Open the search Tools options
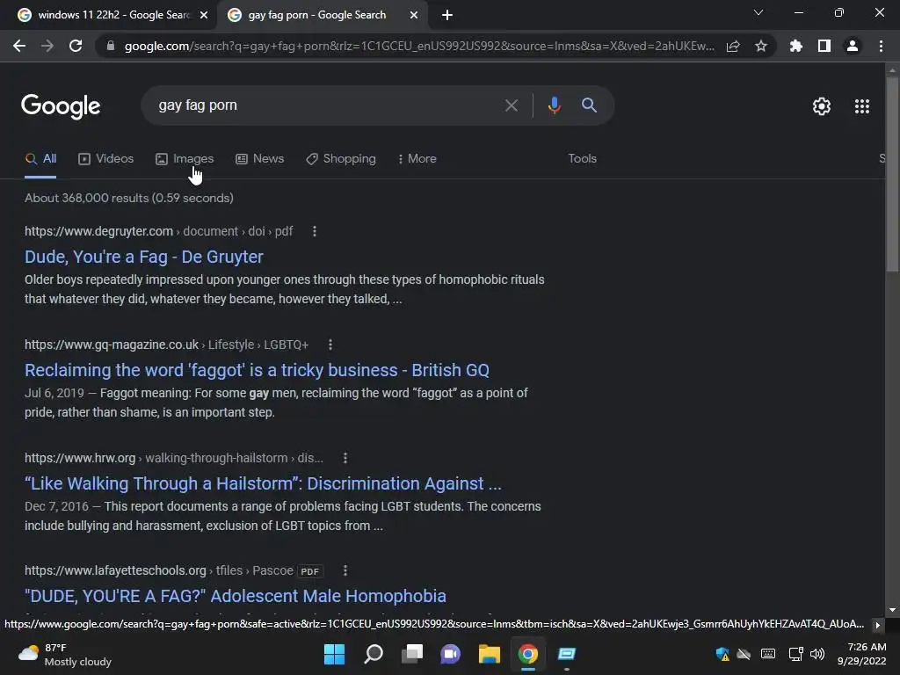 point(582,159)
